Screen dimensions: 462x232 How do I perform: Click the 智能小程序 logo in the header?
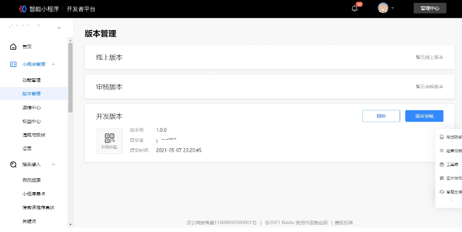[39, 9]
